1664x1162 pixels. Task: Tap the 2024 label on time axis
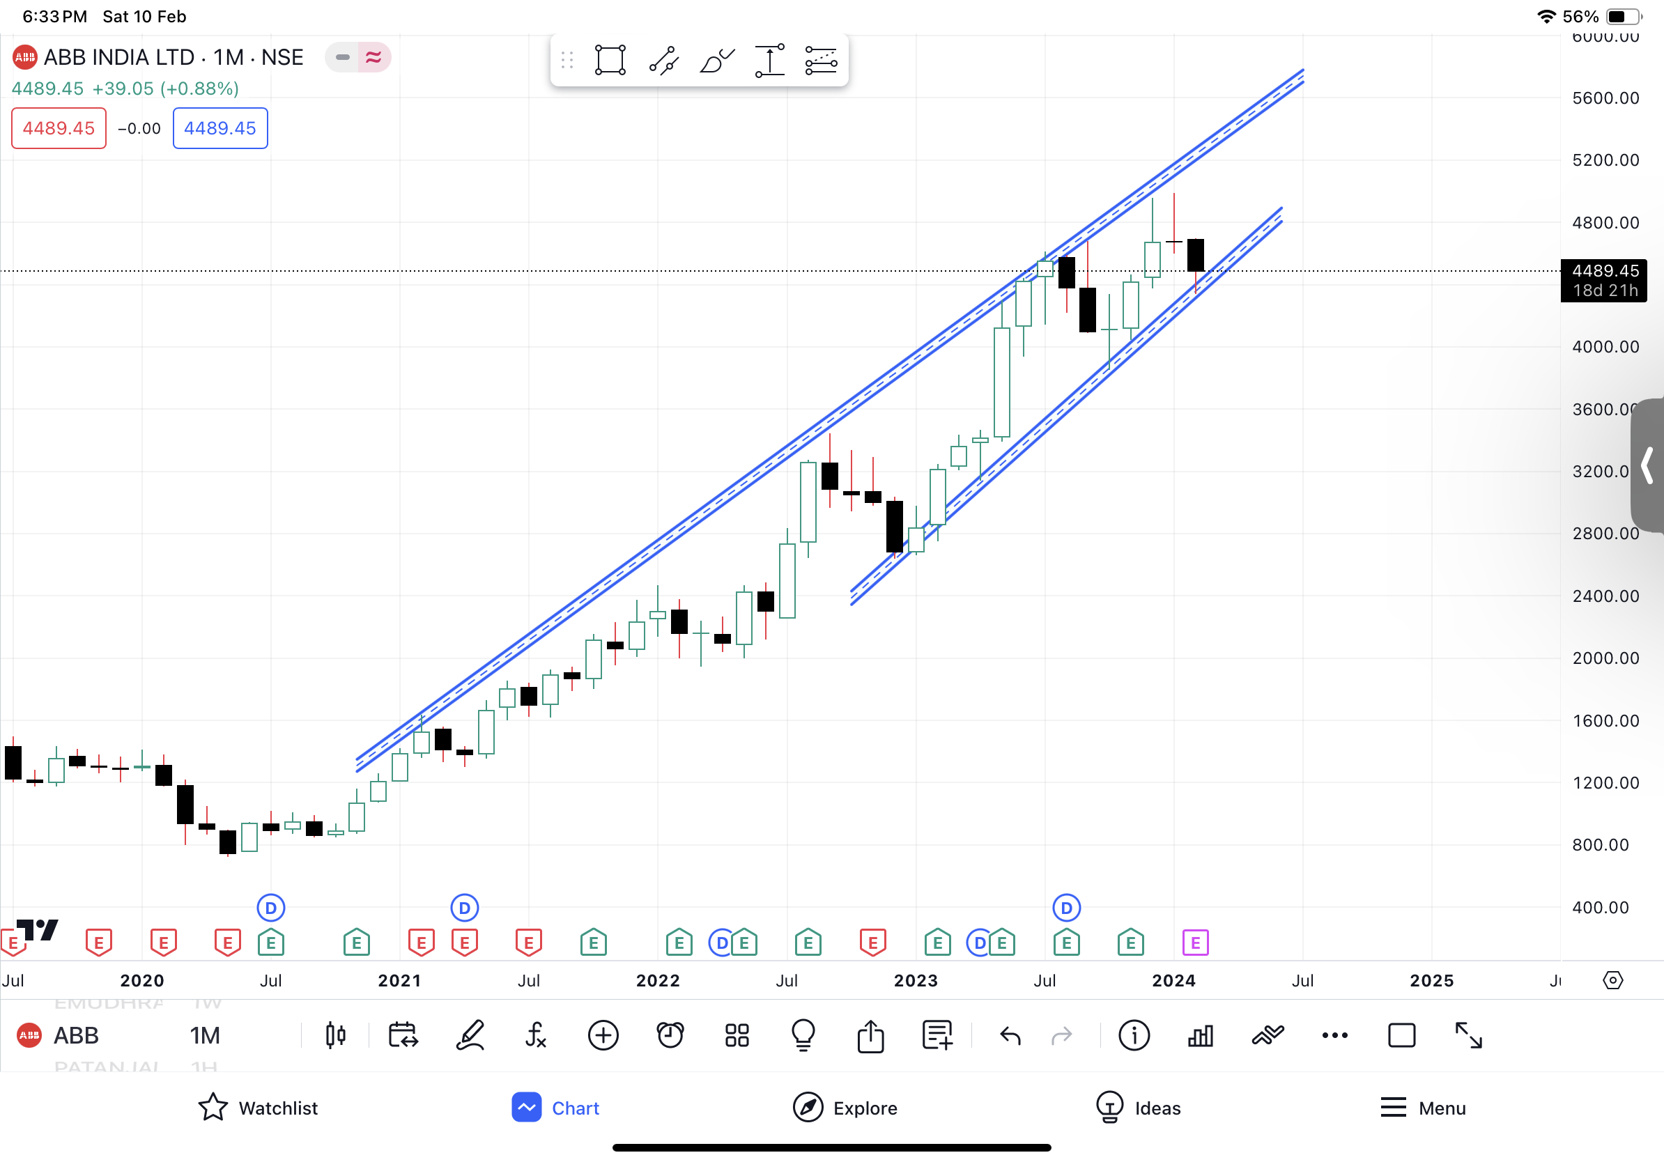click(1174, 980)
